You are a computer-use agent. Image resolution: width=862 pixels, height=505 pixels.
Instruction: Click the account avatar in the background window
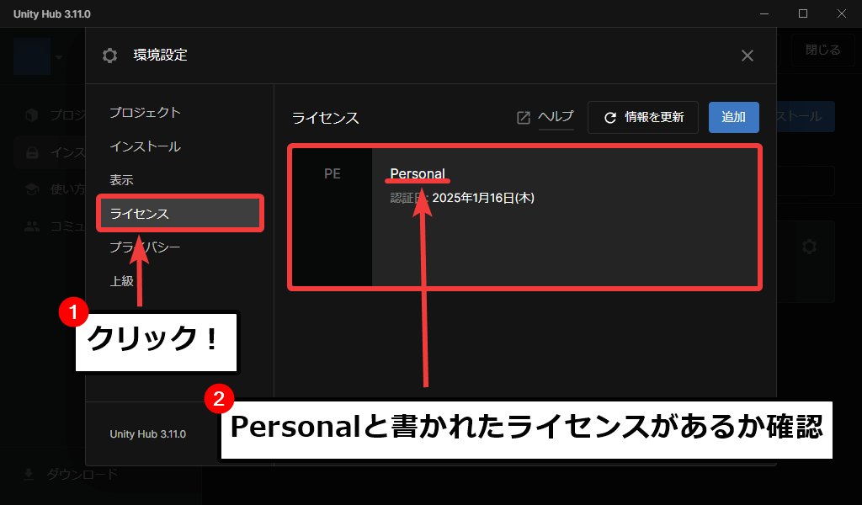[32, 56]
